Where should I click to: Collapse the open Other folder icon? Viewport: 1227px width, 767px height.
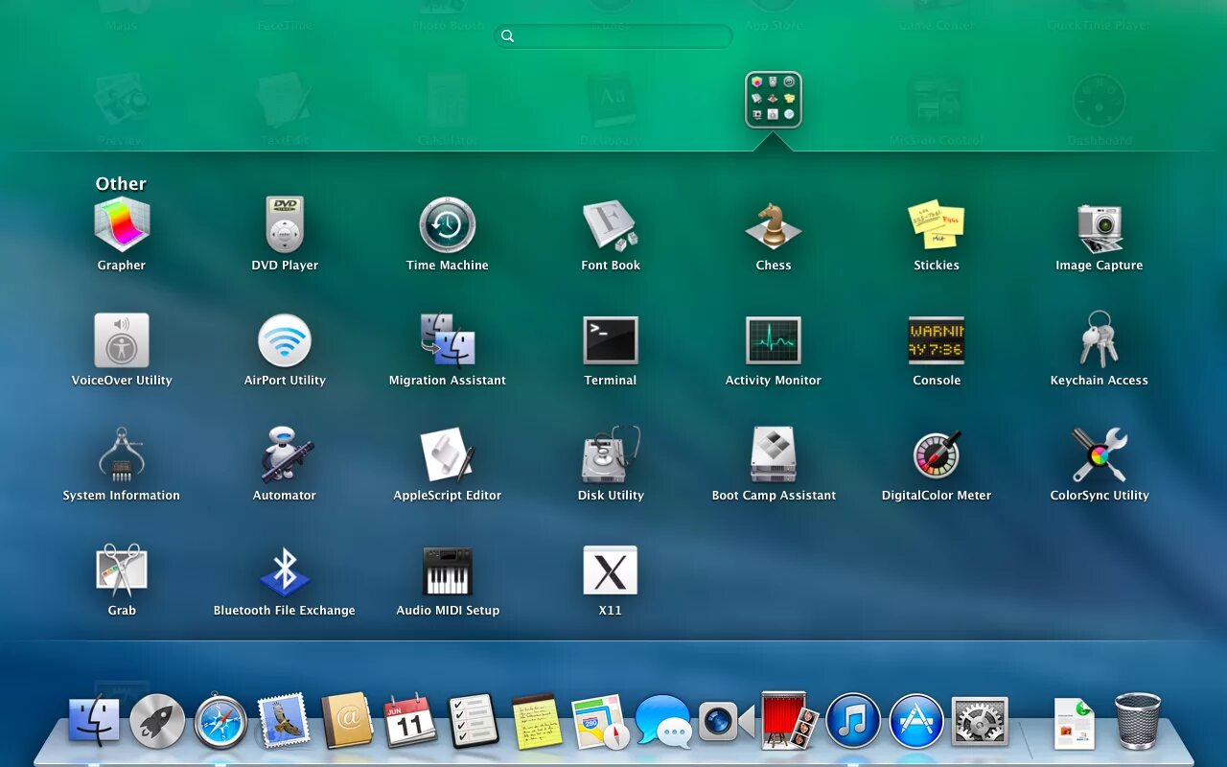point(774,100)
